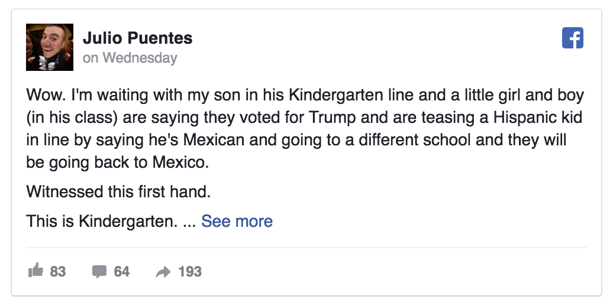This screenshot has width=613, height=306.
Task: Click the 193 shares count
Action: coord(189,272)
